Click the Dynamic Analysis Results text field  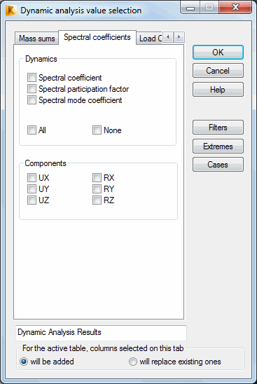[101, 333]
